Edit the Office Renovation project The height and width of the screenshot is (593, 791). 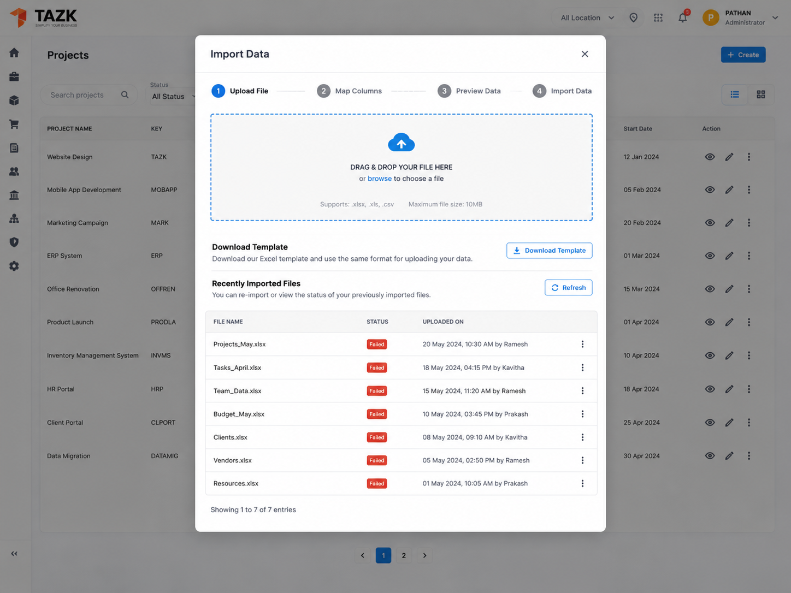point(729,289)
